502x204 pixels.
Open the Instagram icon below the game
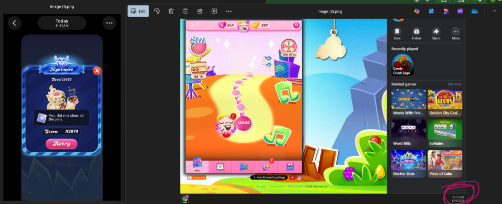pyautogui.click(x=300, y=177)
